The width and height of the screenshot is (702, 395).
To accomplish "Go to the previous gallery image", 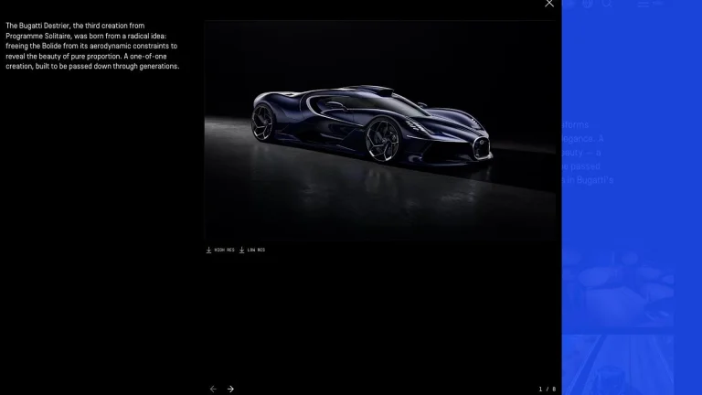I will coord(213,390).
